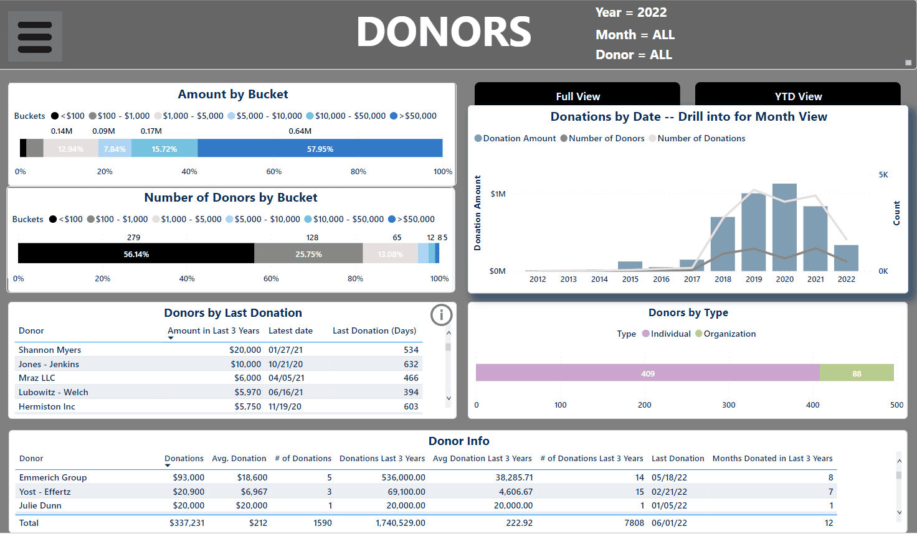This screenshot has width=917, height=534.
Task: Click the 2021 bar in Donations by Date
Action: pyautogui.click(x=815, y=238)
